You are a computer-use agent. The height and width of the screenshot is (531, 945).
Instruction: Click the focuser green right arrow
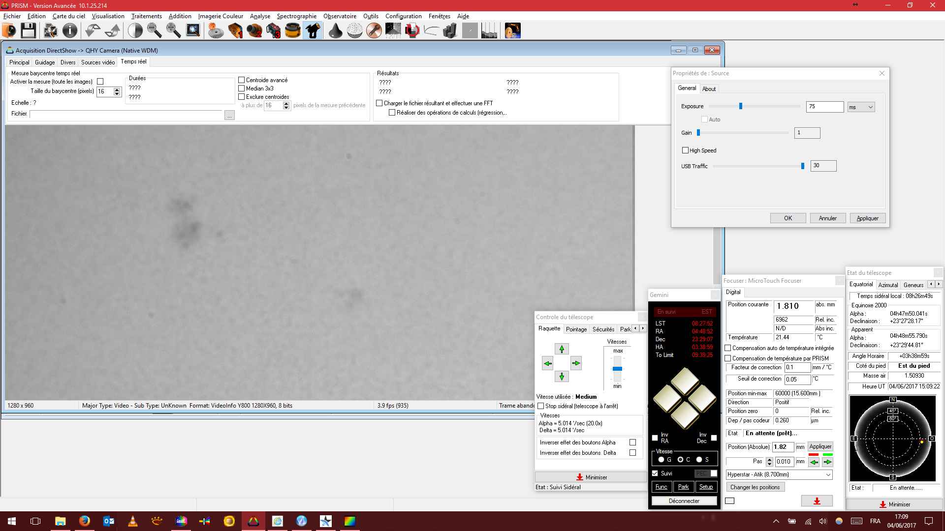[x=827, y=462]
